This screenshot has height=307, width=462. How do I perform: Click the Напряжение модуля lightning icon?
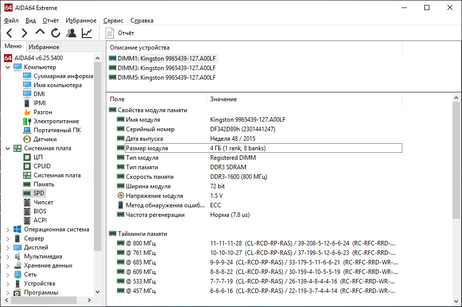click(x=120, y=195)
